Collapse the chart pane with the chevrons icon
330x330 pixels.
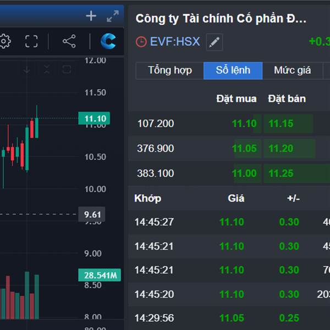pos(47,69)
